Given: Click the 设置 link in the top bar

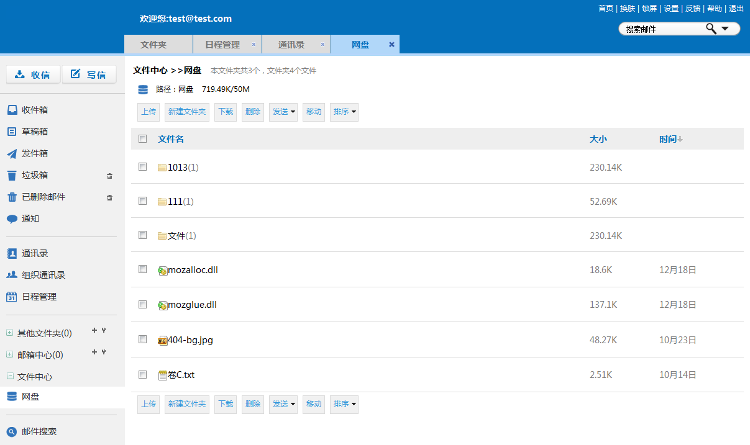Looking at the screenshot, I should coord(671,9).
